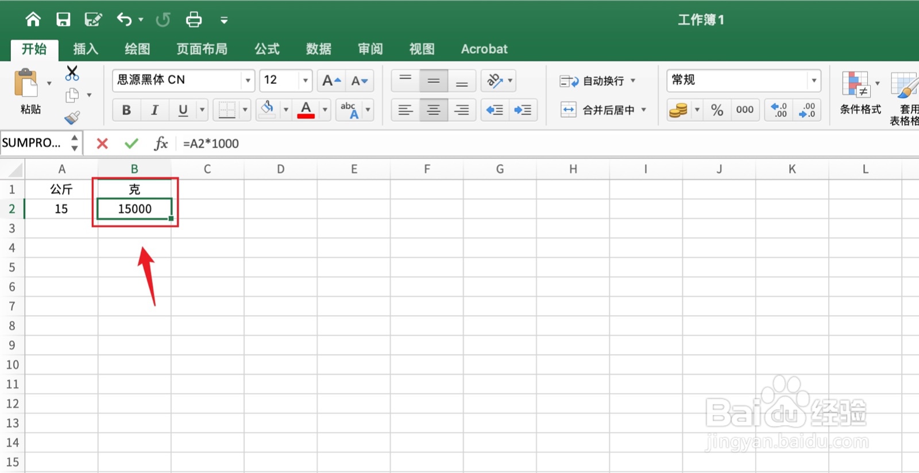This screenshot has height=473, width=919.
Task: Apply red font color button
Action: tap(306, 109)
